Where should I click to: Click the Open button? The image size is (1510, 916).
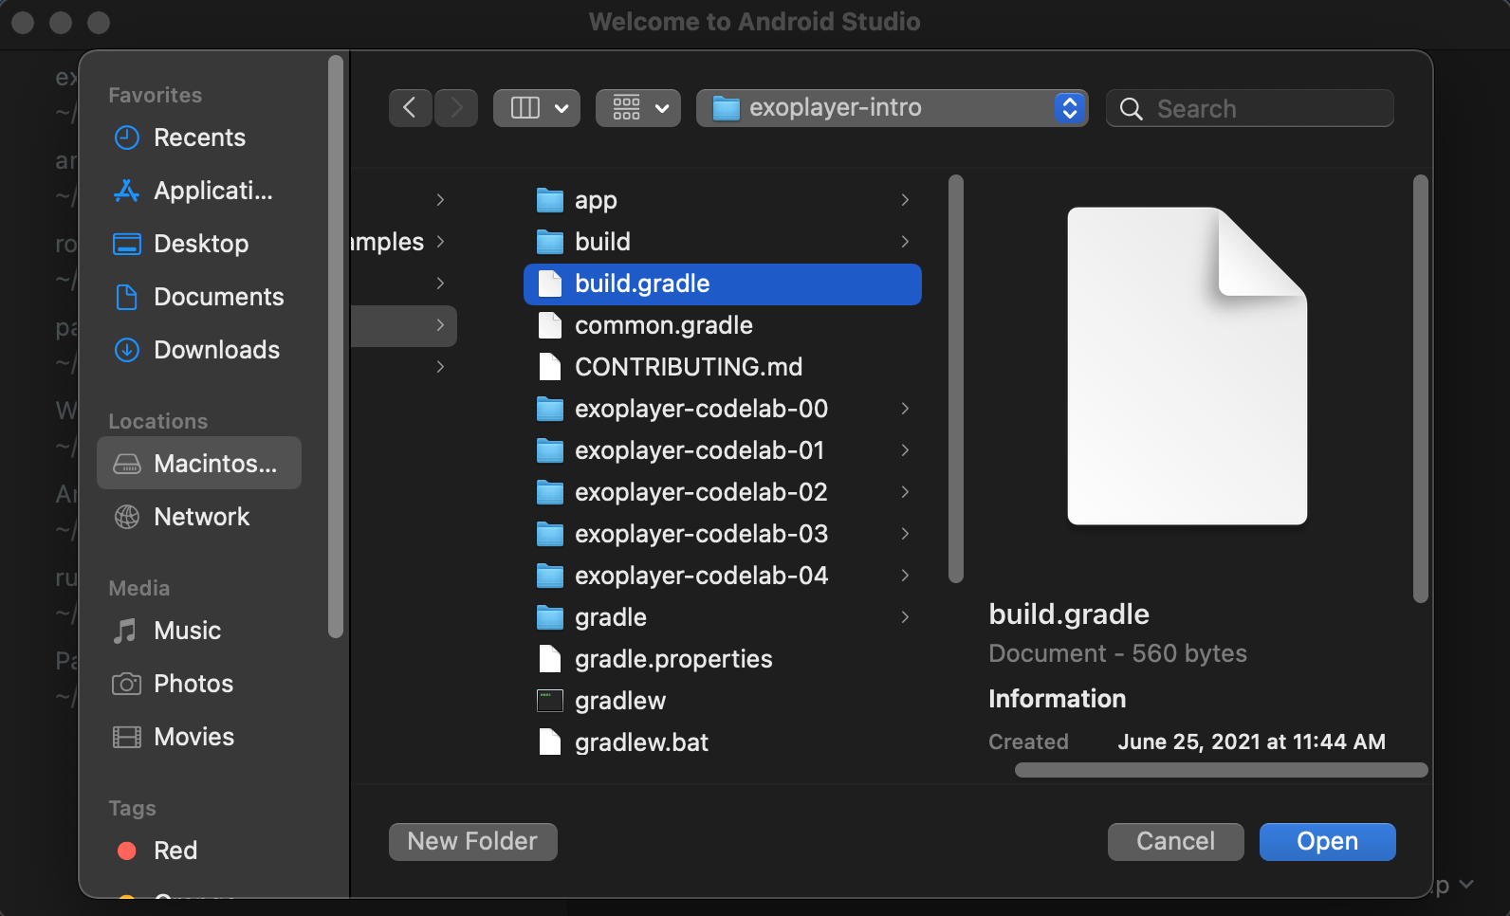pos(1327,842)
